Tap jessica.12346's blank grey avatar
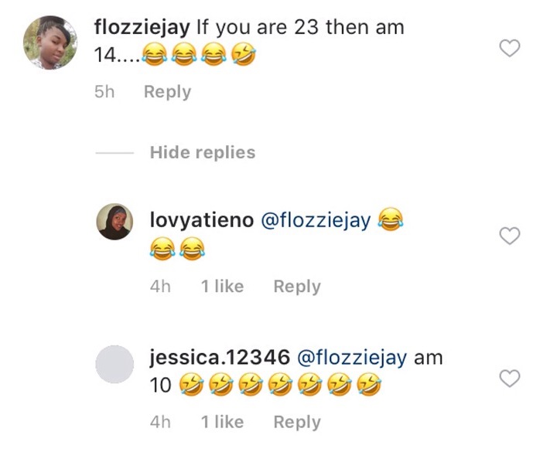The image size is (557, 459). click(x=114, y=363)
